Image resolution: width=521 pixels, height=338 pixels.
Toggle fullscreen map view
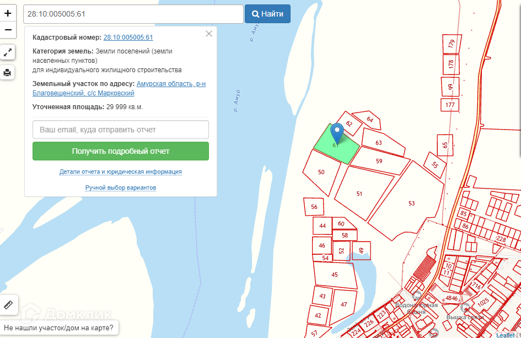pyautogui.click(x=8, y=53)
